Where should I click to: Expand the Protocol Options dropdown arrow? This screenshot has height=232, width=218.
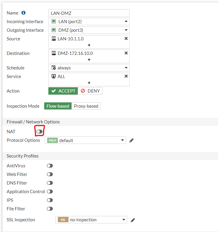click(122, 140)
